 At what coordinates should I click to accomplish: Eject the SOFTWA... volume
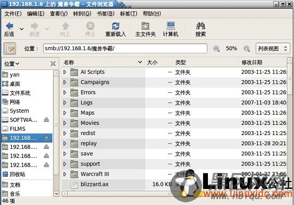click(x=47, y=120)
